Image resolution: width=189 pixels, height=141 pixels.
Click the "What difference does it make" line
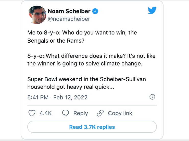tap(91, 56)
